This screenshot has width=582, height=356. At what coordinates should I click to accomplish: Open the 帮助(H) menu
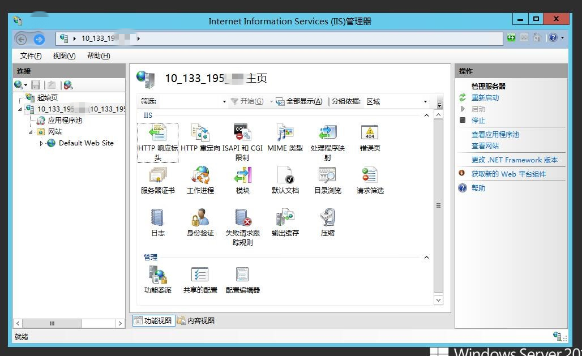coord(99,55)
